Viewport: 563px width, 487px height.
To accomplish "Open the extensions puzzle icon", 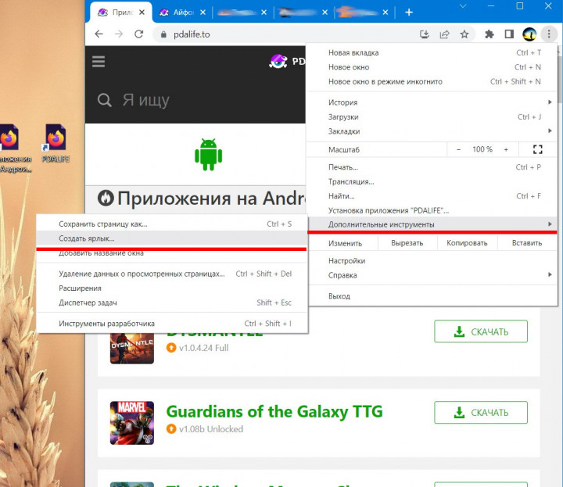I will pyautogui.click(x=489, y=34).
